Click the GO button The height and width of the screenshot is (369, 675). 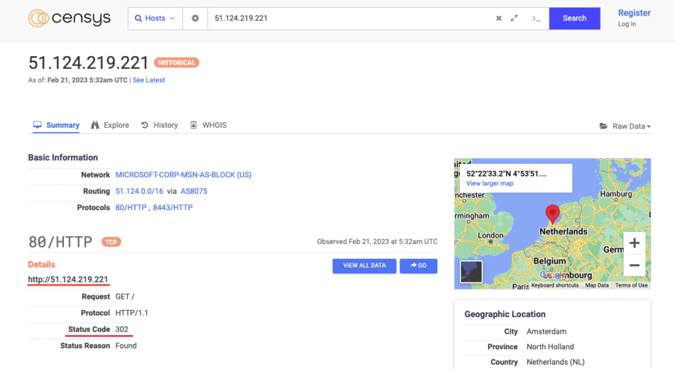[x=418, y=266]
